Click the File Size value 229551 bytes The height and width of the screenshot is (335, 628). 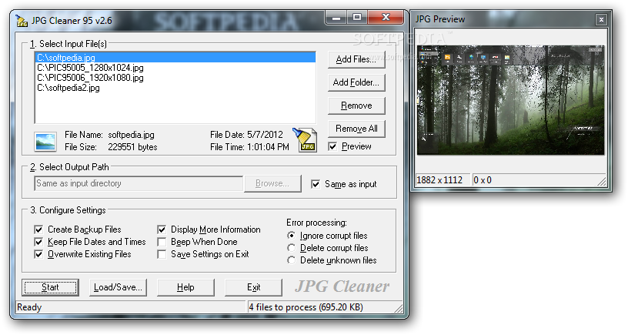(132, 147)
